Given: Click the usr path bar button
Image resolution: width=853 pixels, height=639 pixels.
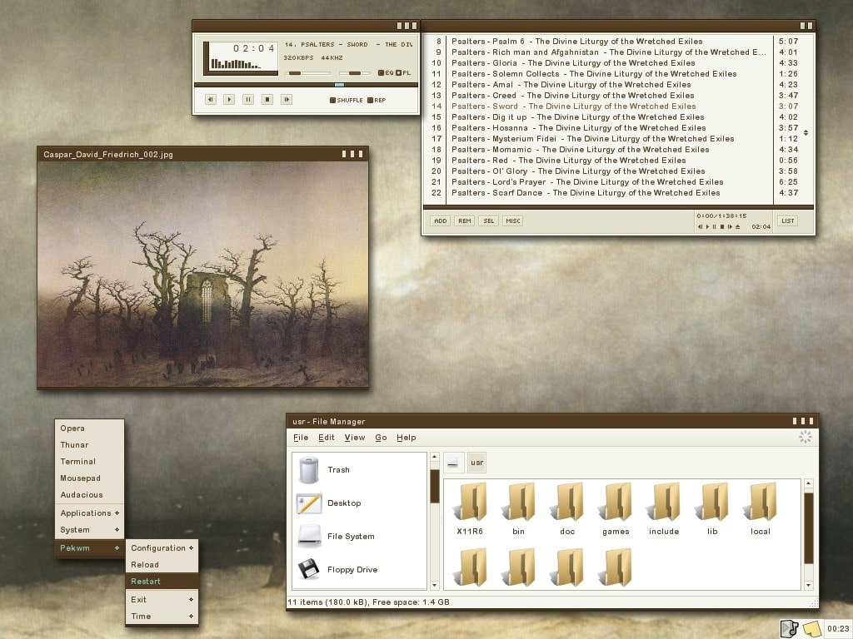Looking at the screenshot, I should pos(476,463).
